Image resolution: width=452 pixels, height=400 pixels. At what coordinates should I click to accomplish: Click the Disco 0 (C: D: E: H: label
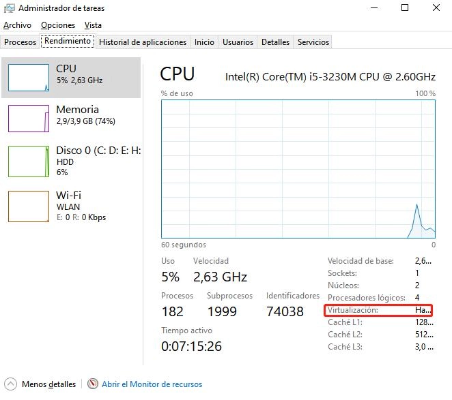tap(98, 150)
